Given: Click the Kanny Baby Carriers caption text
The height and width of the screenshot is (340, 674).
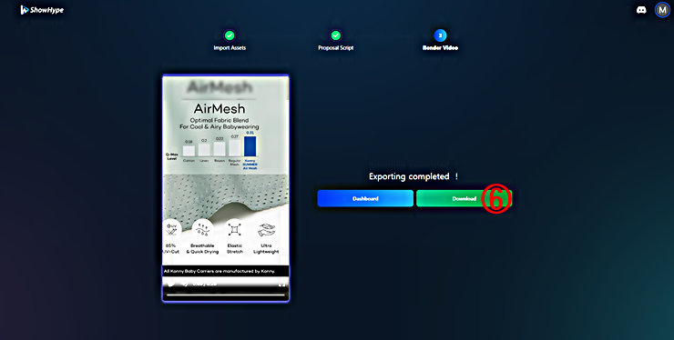Looking at the screenshot, I should [x=220, y=271].
